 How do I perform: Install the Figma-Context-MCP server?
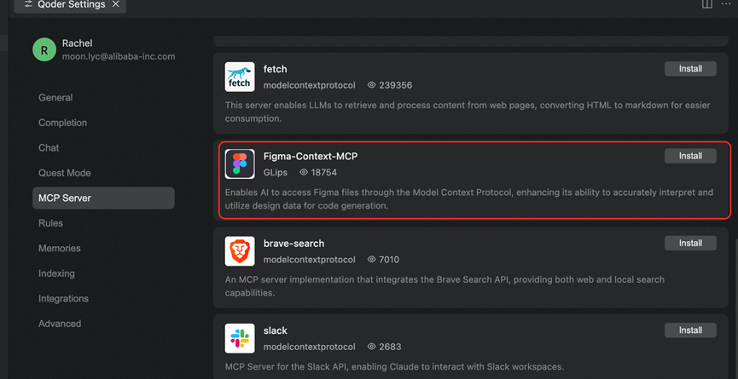click(x=690, y=156)
